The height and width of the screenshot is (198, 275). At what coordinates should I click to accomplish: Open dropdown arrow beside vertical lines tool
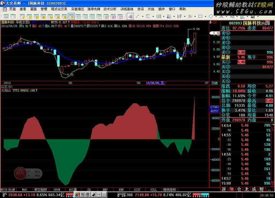164,16
